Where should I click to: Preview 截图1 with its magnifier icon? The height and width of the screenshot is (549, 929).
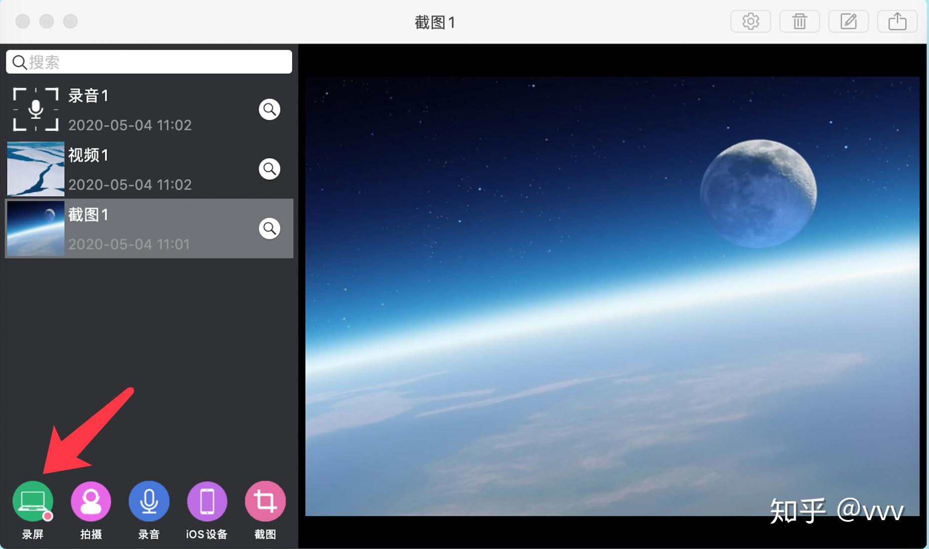269,228
